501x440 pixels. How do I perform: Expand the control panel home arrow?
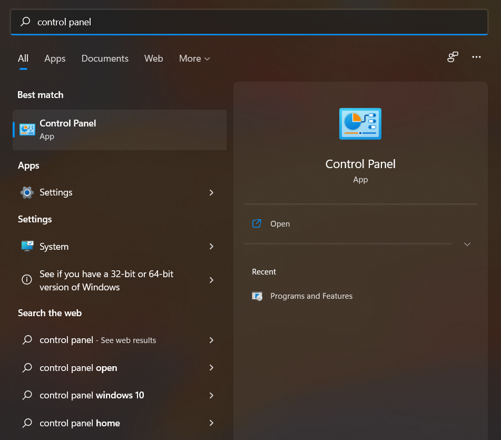[x=211, y=423]
